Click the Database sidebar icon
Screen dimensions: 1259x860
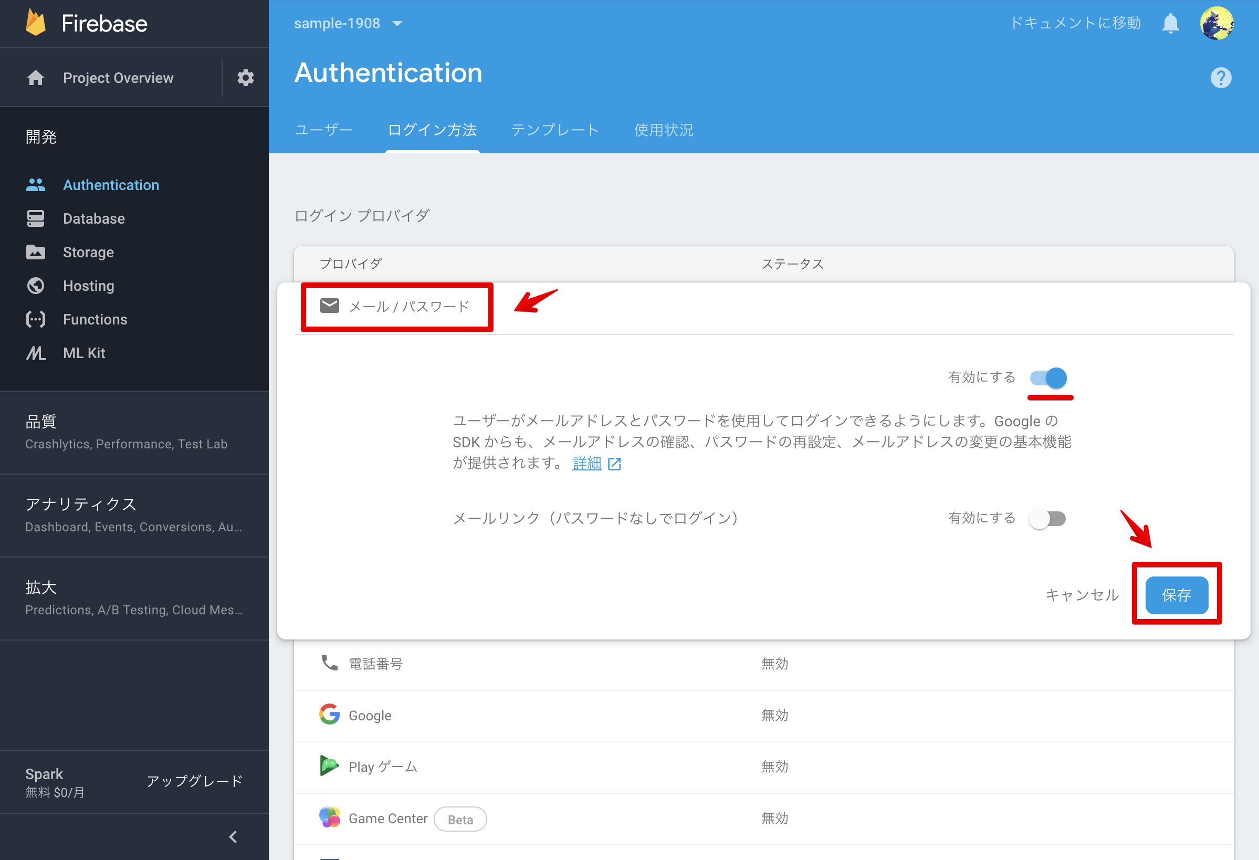click(x=35, y=219)
